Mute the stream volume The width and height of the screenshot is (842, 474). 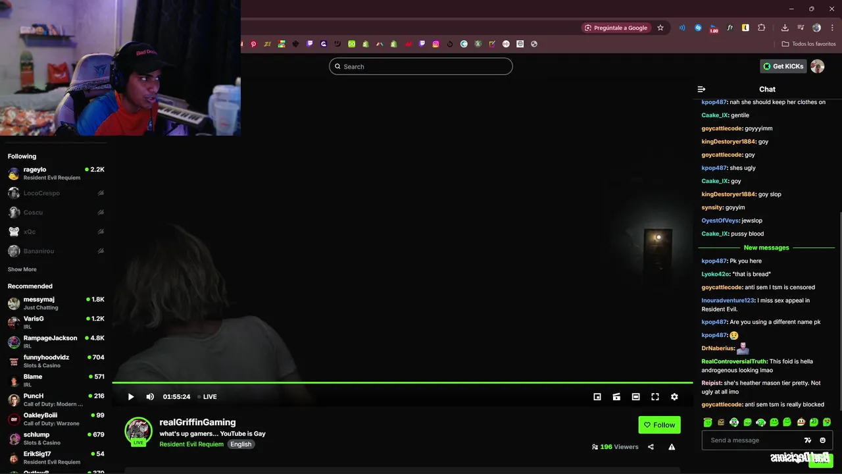click(150, 397)
